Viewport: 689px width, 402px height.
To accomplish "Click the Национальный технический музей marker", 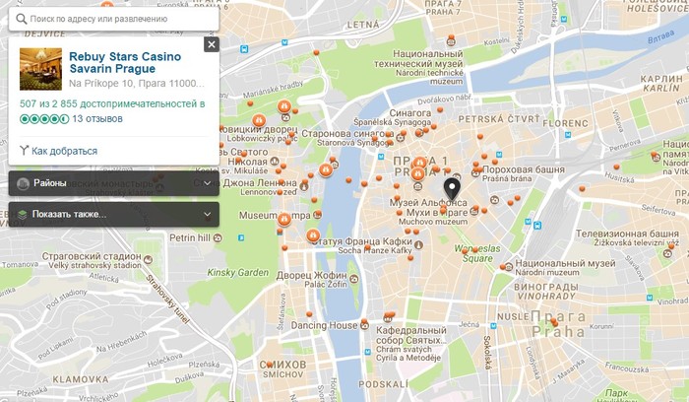I will point(451,42).
